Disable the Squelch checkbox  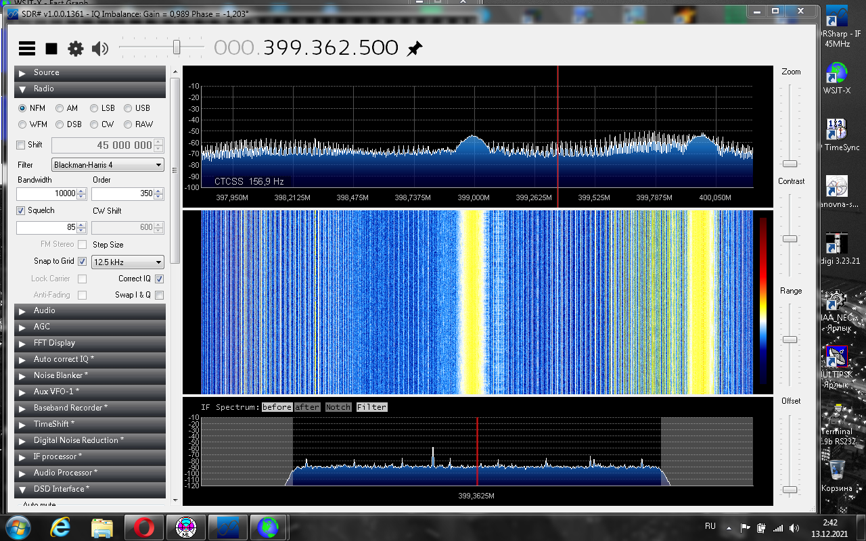pyautogui.click(x=21, y=211)
